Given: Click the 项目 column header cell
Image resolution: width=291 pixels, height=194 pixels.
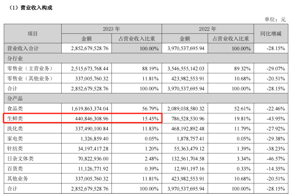Looking at the screenshot, I should (x=33, y=34).
